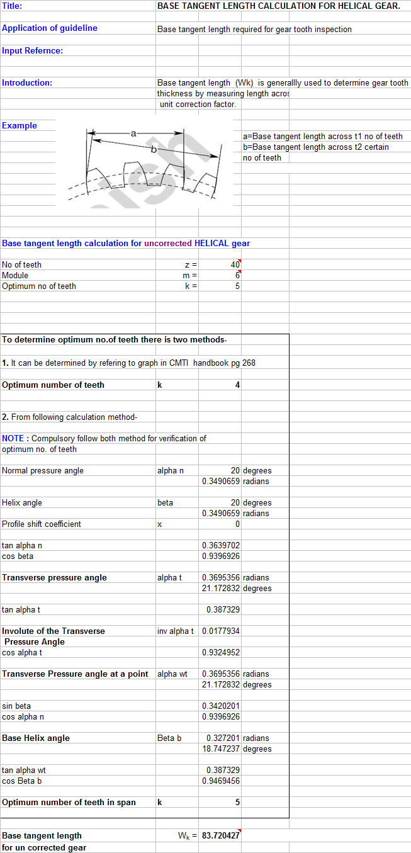
Task: Select the 'Transverse pressure angle' label
Action: pos(54,577)
